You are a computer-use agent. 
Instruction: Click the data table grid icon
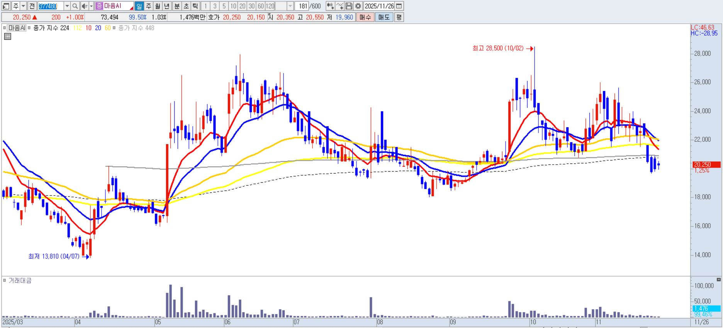tap(7, 37)
